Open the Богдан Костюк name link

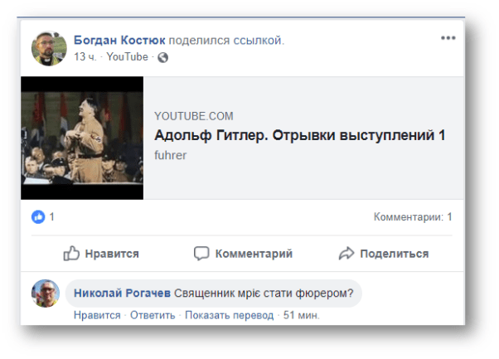click(x=119, y=40)
